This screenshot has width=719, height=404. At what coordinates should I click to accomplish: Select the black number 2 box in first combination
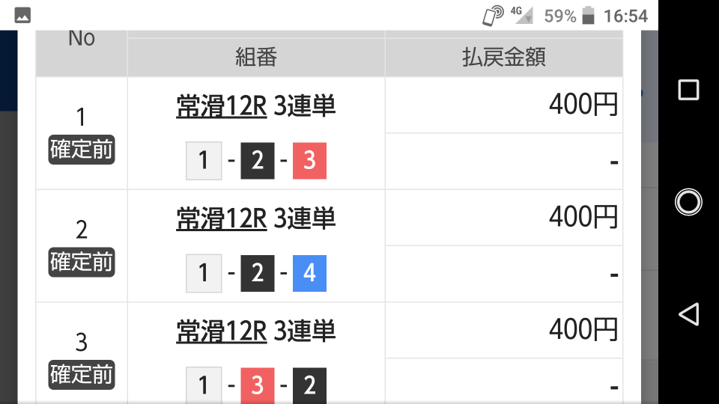257,161
